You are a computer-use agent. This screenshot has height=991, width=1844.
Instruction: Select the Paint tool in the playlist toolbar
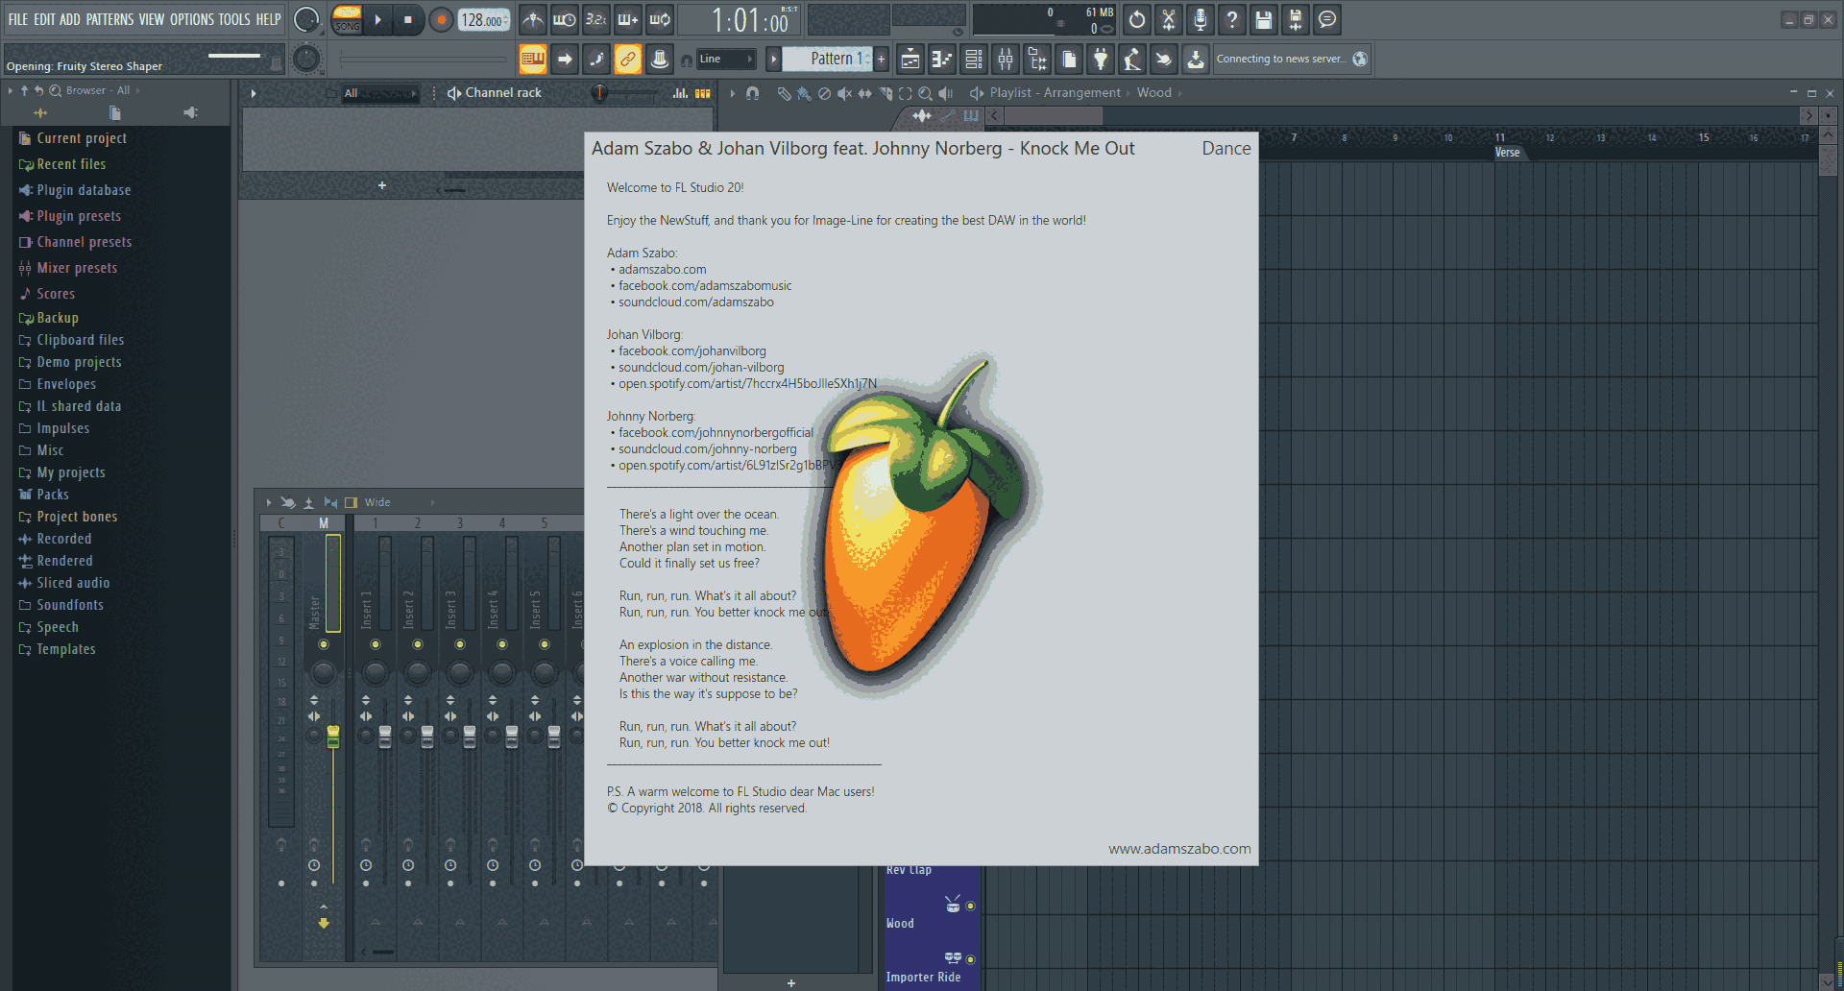[804, 93]
